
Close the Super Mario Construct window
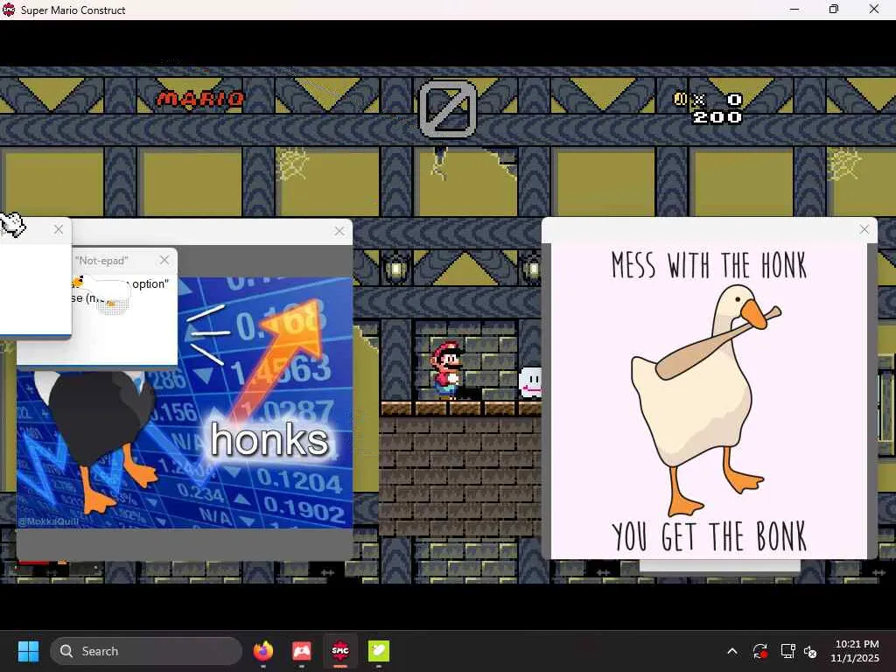click(874, 9)
